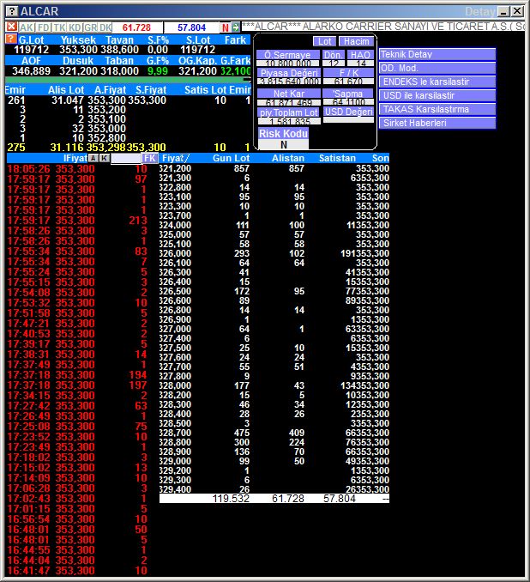The image size is (530, 582).
Task: Open Teknik Detay
Action: tap(437, 54)
